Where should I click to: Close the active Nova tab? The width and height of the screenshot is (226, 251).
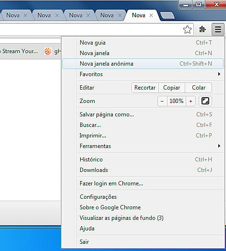tap(151, 15)
